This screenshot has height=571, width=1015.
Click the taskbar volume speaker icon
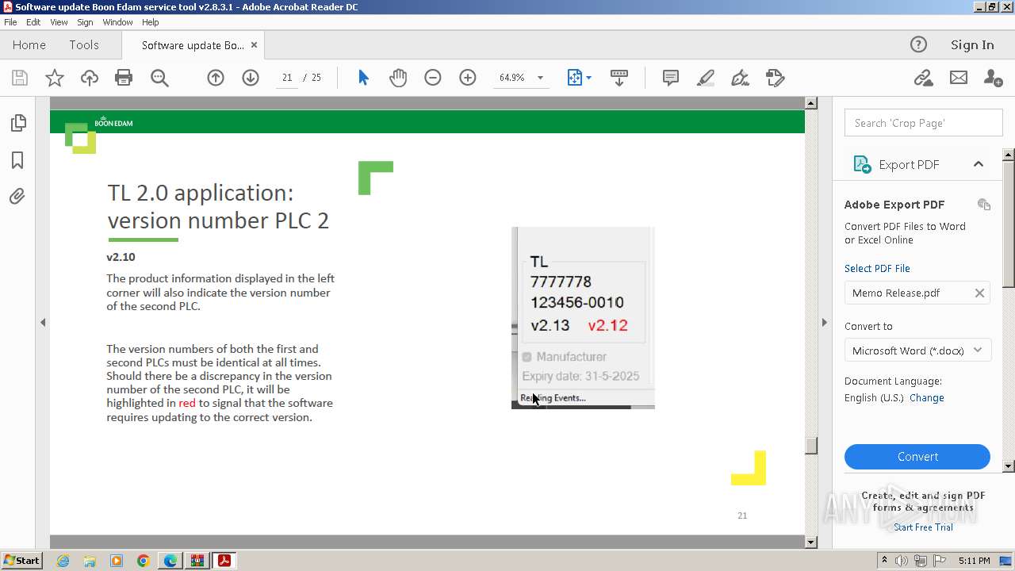pos(902,561)
